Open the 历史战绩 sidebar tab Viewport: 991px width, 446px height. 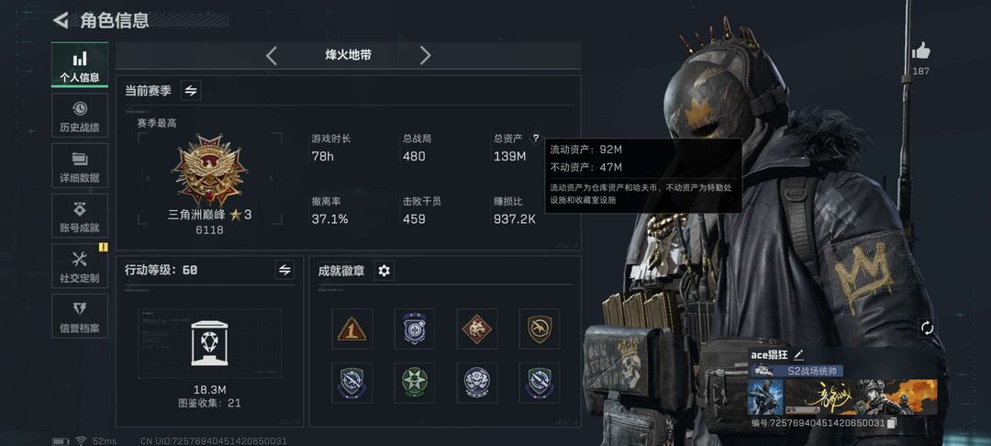coord(80,115)
